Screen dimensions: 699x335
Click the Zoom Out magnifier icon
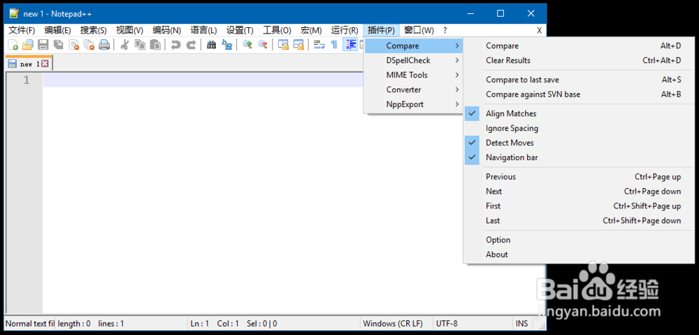[263, 44]
